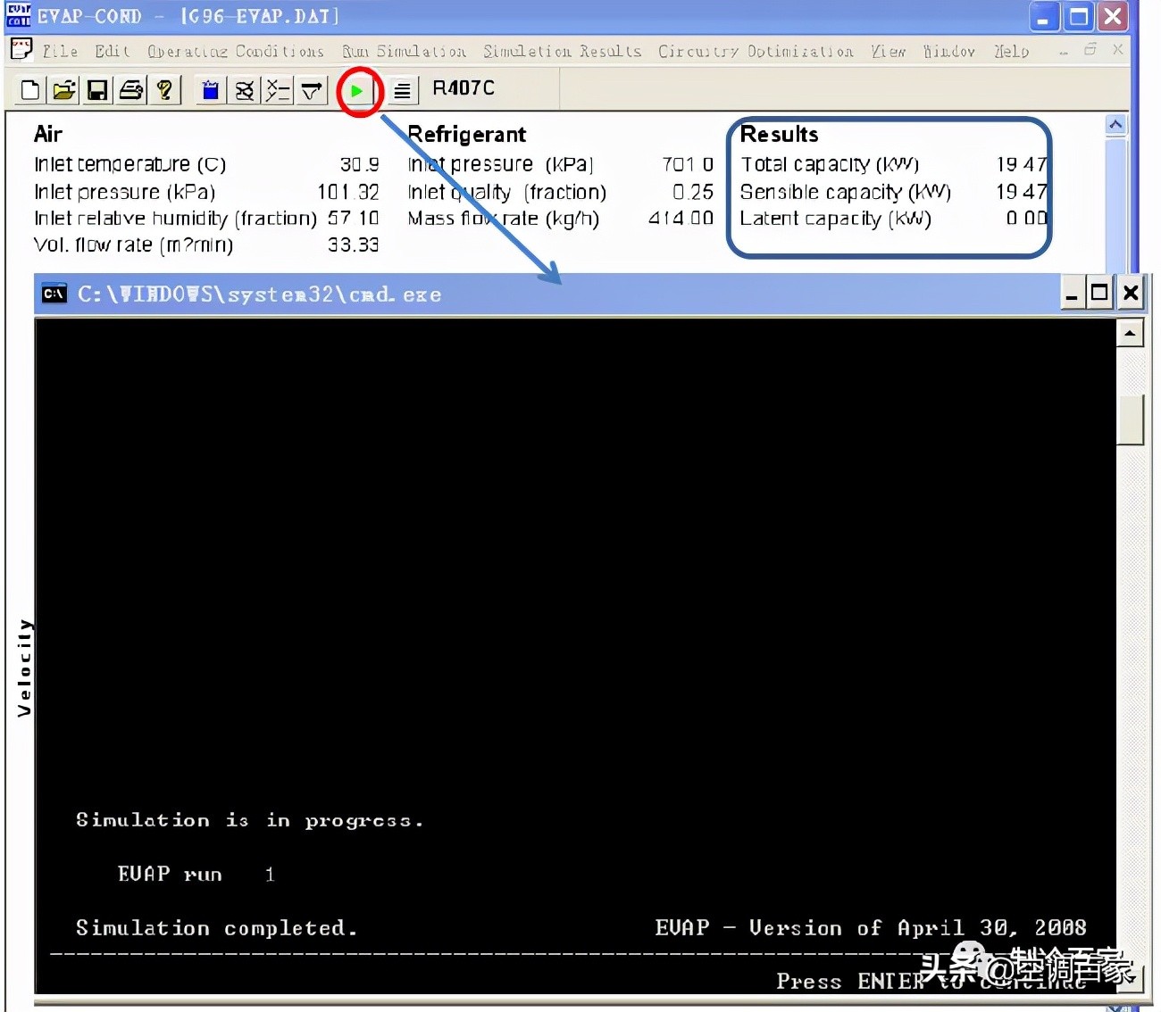The width and height of the screenshot is (1161, 1012).
Task: Click the document icon left of File menu
Action: click(x=21, y=50)
